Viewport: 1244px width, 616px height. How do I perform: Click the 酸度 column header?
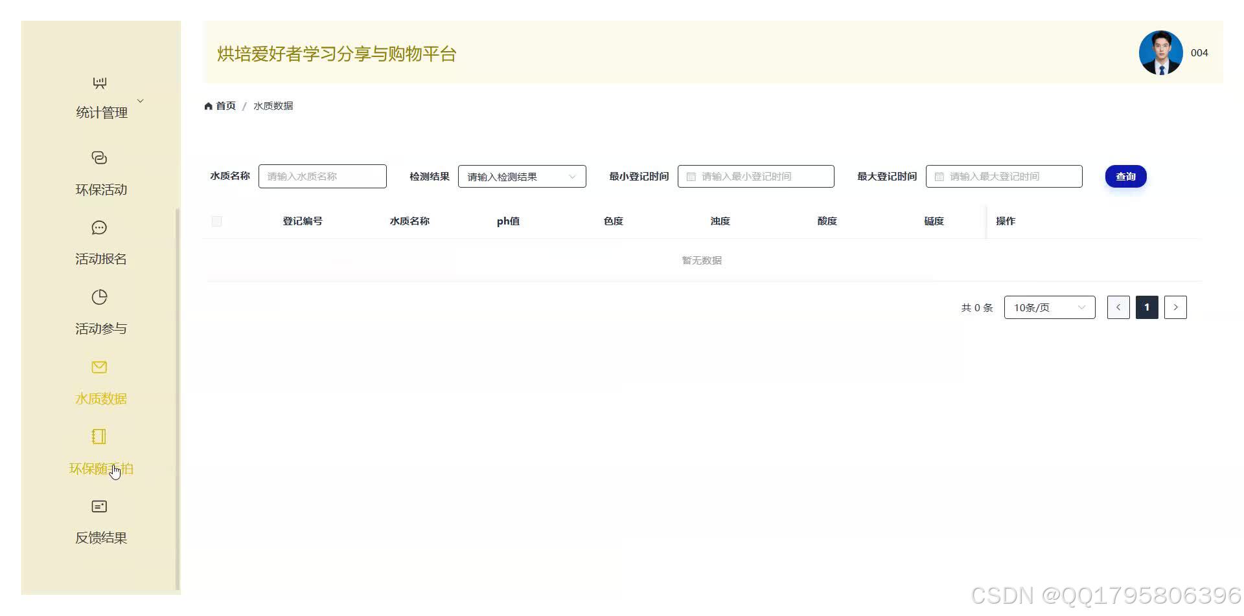pyautogui.click(x=827, y=221)
